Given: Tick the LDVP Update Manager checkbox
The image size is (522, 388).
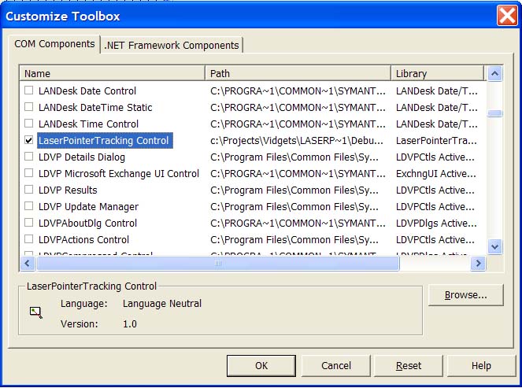Looking at the screenshot, I should coord(29,206).
